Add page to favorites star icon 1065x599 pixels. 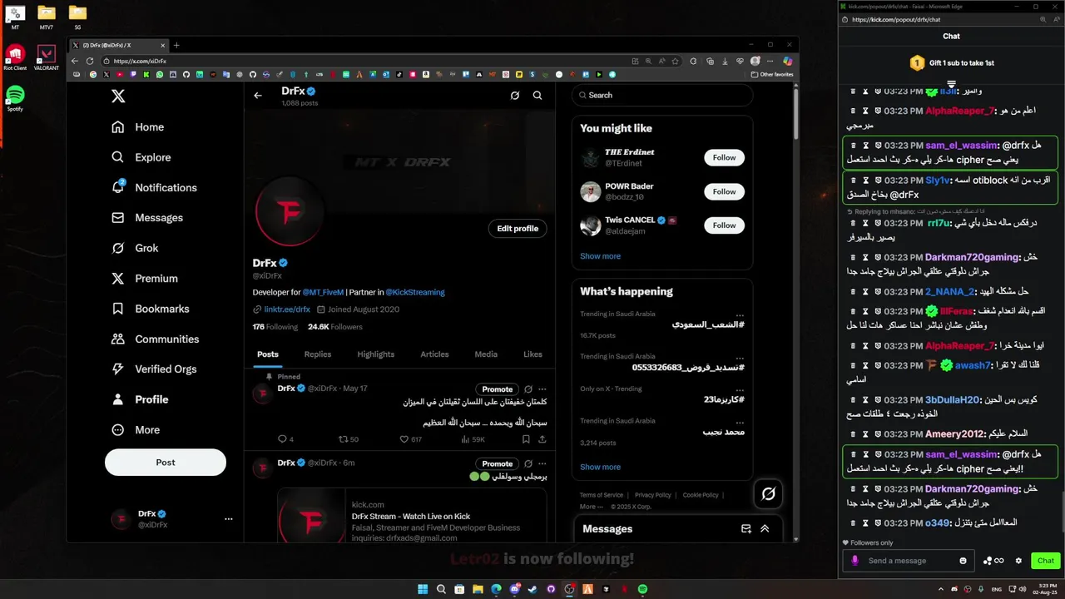pyautogui.click(x=675, y=61)
